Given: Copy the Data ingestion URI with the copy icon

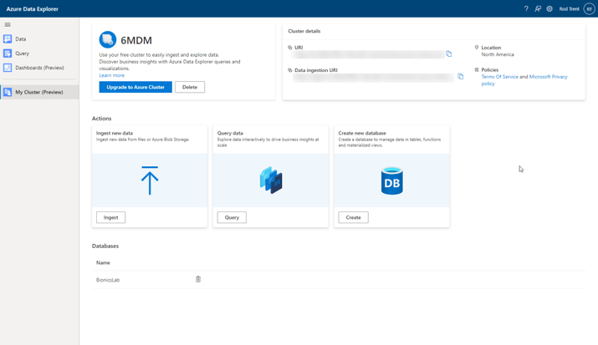Looking at the screenshot, I should tap(461, 77).
